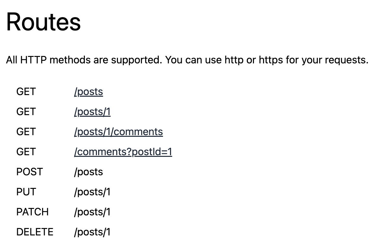Select the GET label next to /posts/1/comments
The width and height of the screenshot is (379, 249).
pyautogui.click(x=26, y=132)
